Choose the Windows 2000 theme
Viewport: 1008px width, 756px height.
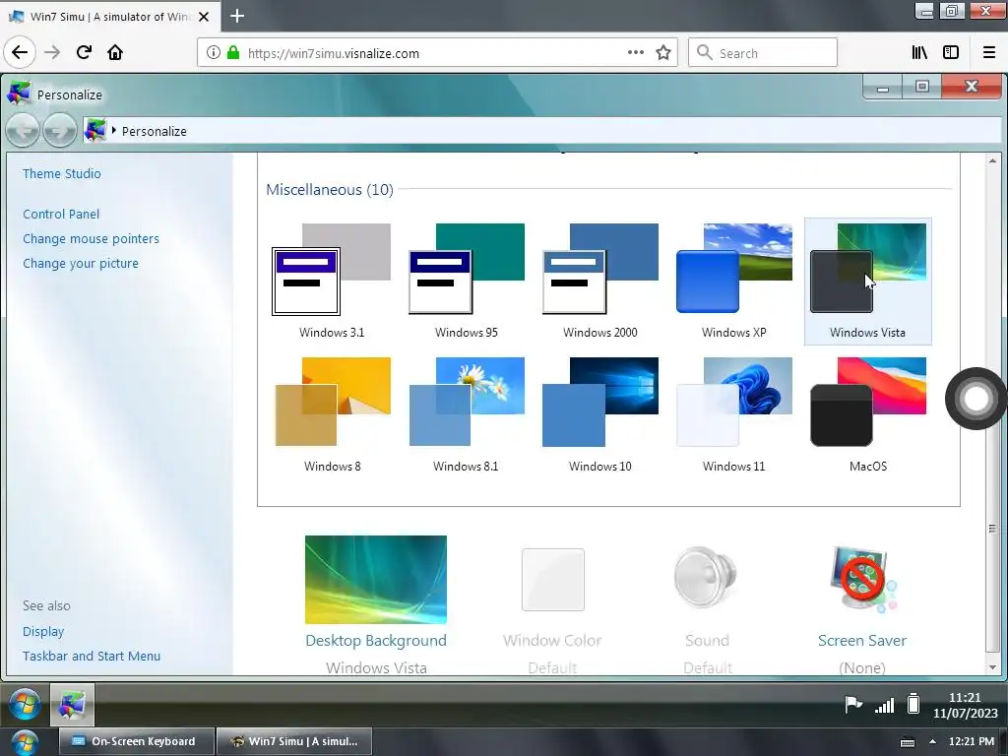[x=599, y=281]
